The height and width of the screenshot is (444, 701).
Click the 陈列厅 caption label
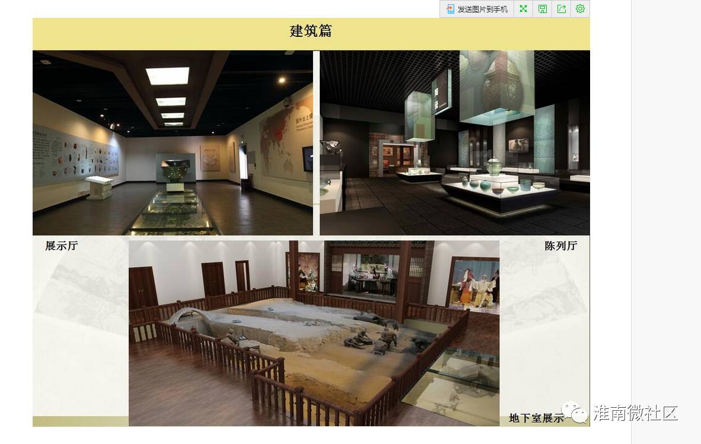[x=560, y=246]
